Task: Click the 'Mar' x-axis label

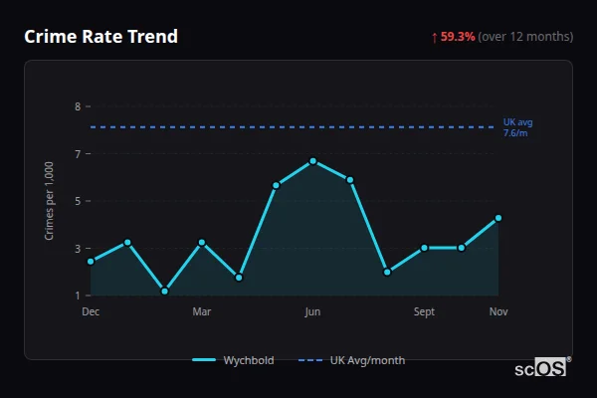Action: [x=202, y=311]
